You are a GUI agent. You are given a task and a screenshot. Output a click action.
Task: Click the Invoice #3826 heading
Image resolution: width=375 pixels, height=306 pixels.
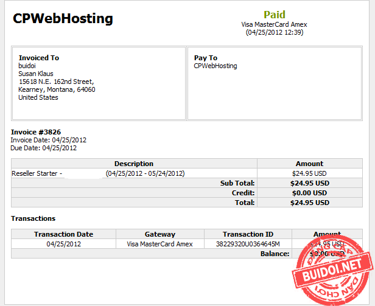point(36,132)
